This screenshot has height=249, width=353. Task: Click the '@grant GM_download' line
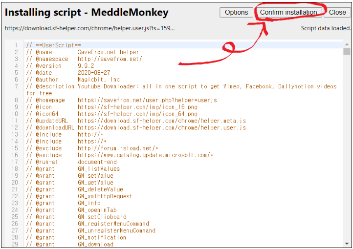(x=69, y=244)
